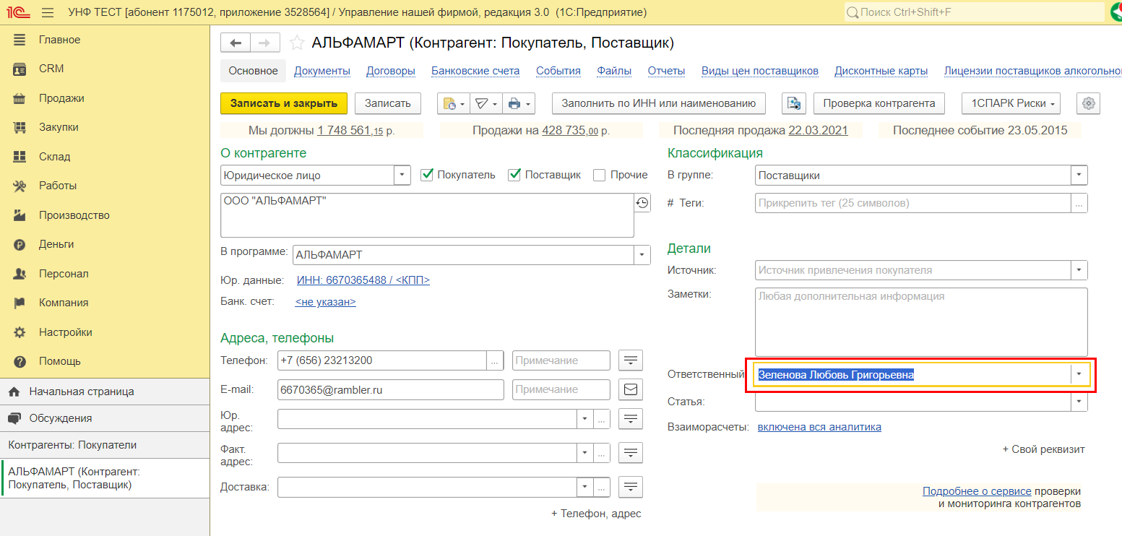Viewport: 1122px width, 536px height.
Task: Open the ИНН: 6670365488 link
Action: [x=363, y=280]
